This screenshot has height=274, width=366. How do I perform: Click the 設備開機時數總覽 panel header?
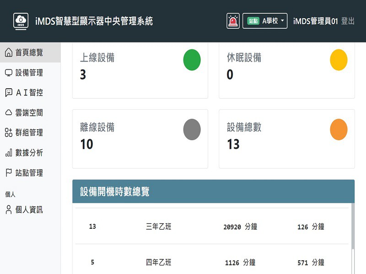click(x=213, y=191)
